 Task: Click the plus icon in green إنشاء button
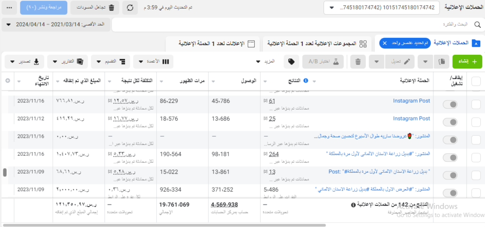475,62
